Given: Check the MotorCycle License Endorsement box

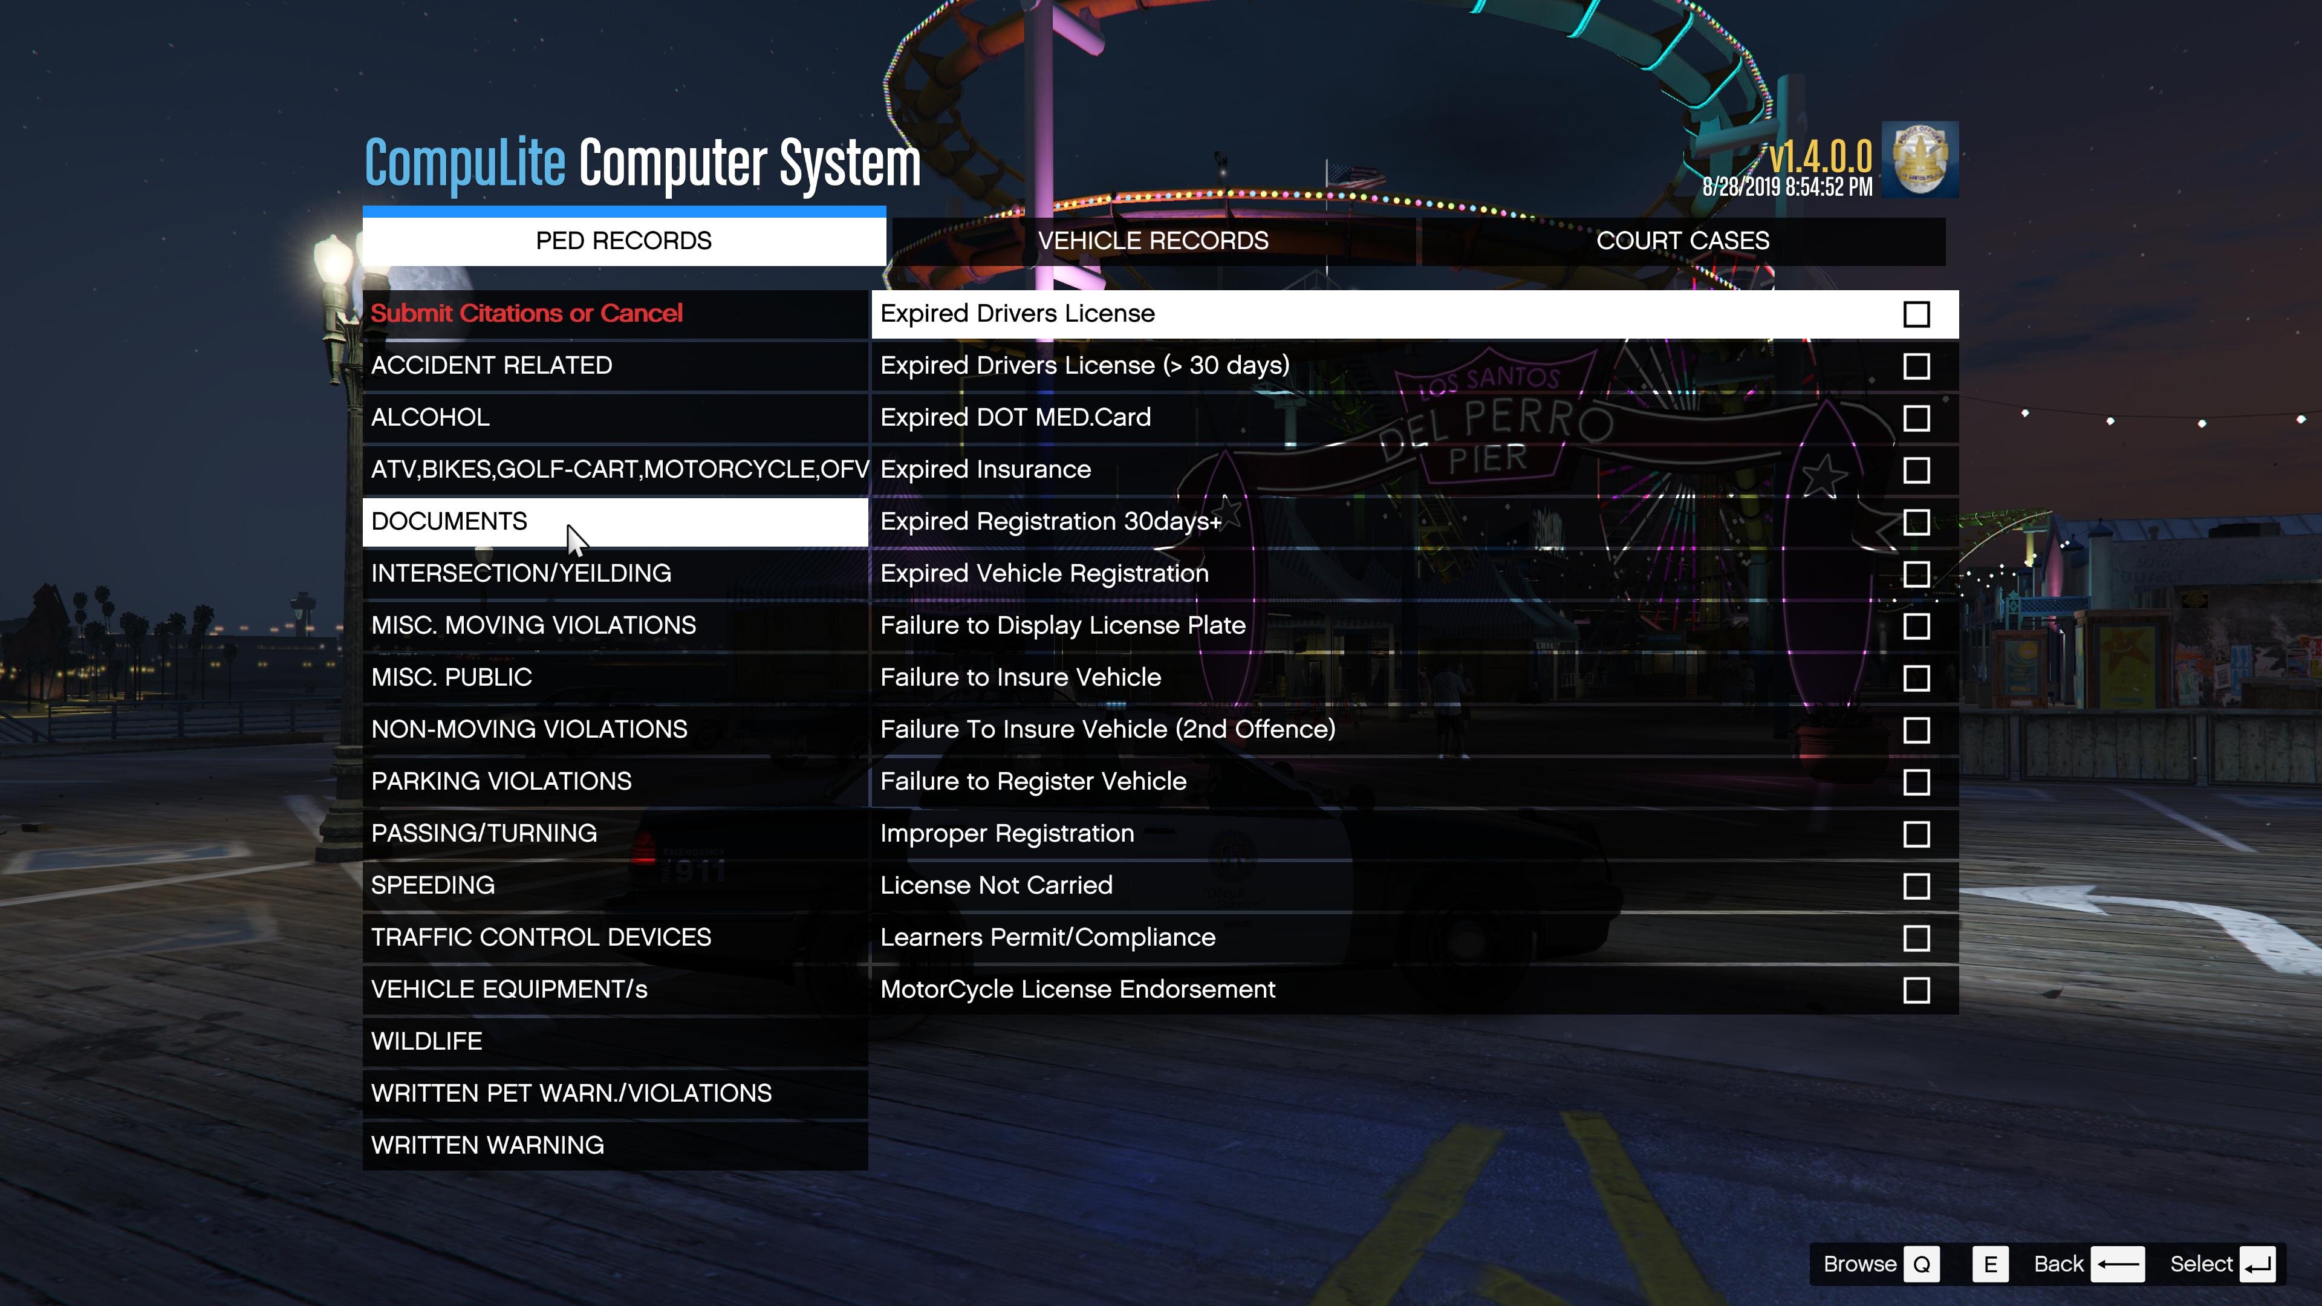Looking at the screenshot, I should pos(1916,990).
